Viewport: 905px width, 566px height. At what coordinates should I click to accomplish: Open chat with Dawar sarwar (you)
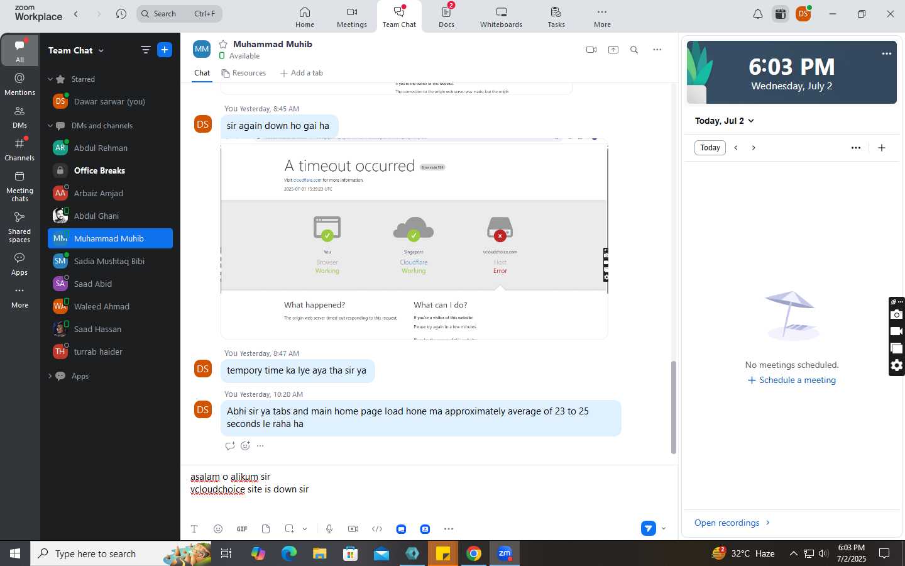coord(110,101)
